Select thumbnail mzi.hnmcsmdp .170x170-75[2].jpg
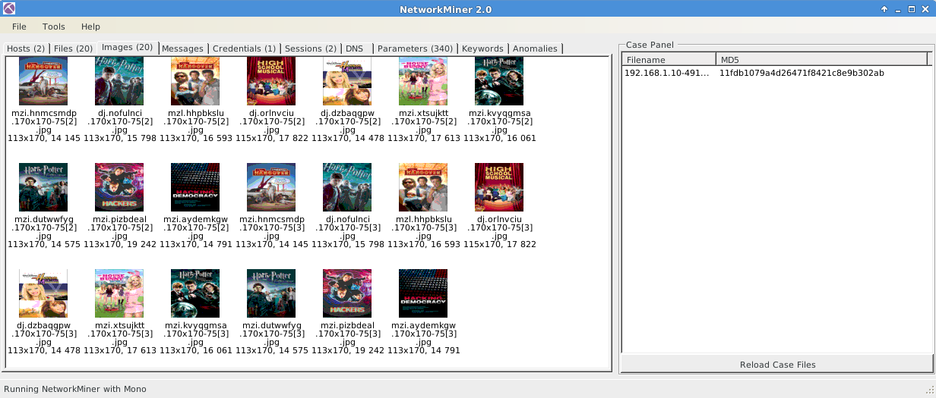 (43, 81)
